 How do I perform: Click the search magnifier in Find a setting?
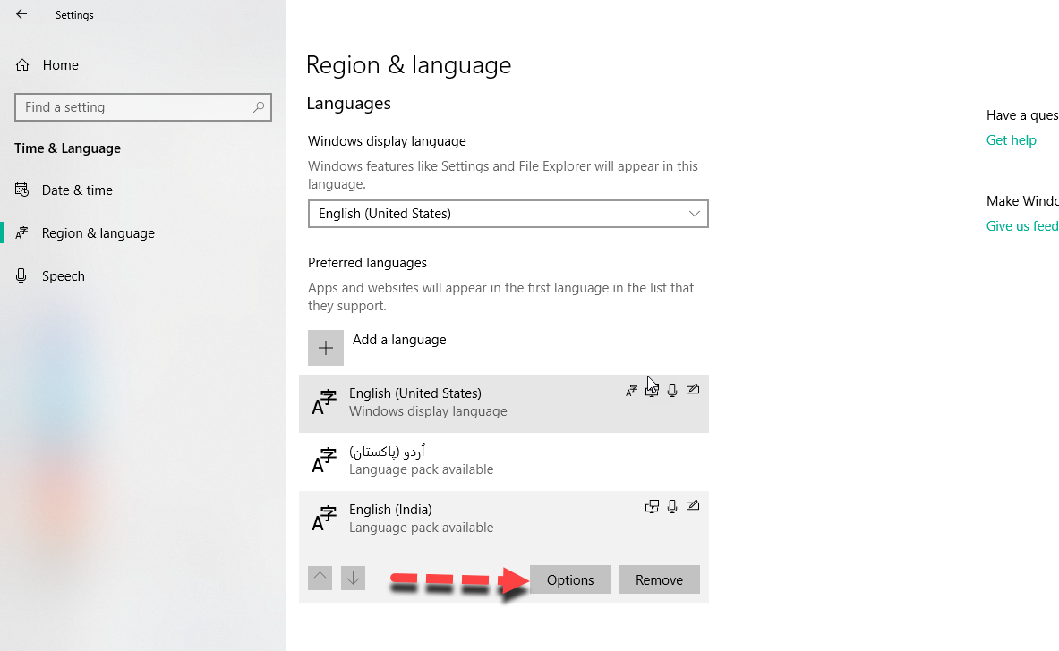tap(259, 107)
